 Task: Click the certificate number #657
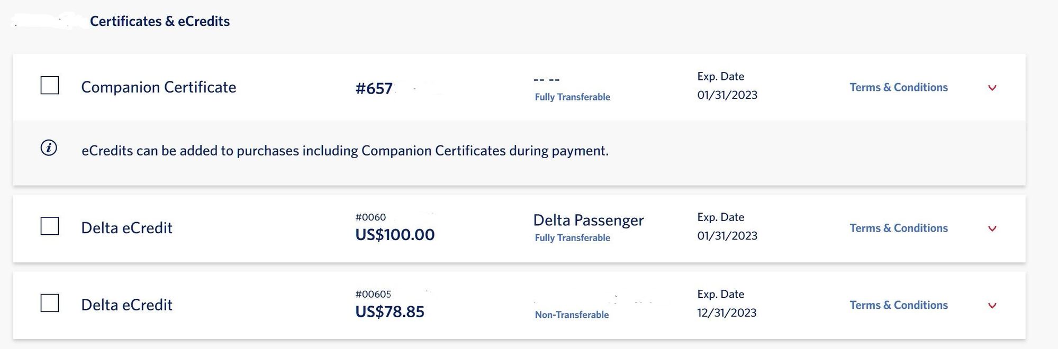point(374,88)
